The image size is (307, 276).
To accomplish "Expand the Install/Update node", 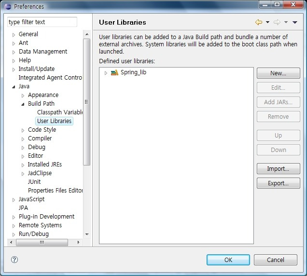I will coord(14,69).
